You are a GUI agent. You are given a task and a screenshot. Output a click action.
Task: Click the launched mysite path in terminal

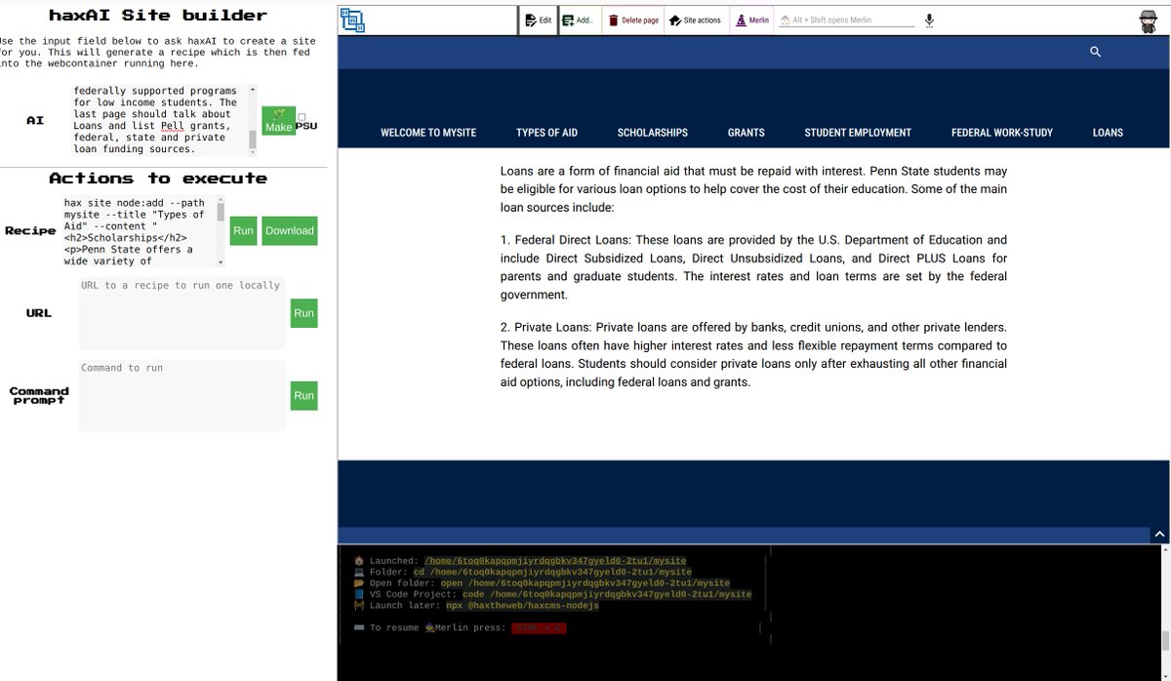pyautogui.click(x=554, y=561)
